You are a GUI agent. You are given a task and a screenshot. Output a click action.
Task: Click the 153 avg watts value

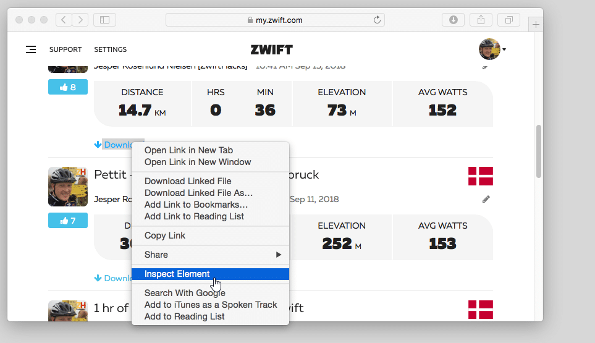coord(442,243)
